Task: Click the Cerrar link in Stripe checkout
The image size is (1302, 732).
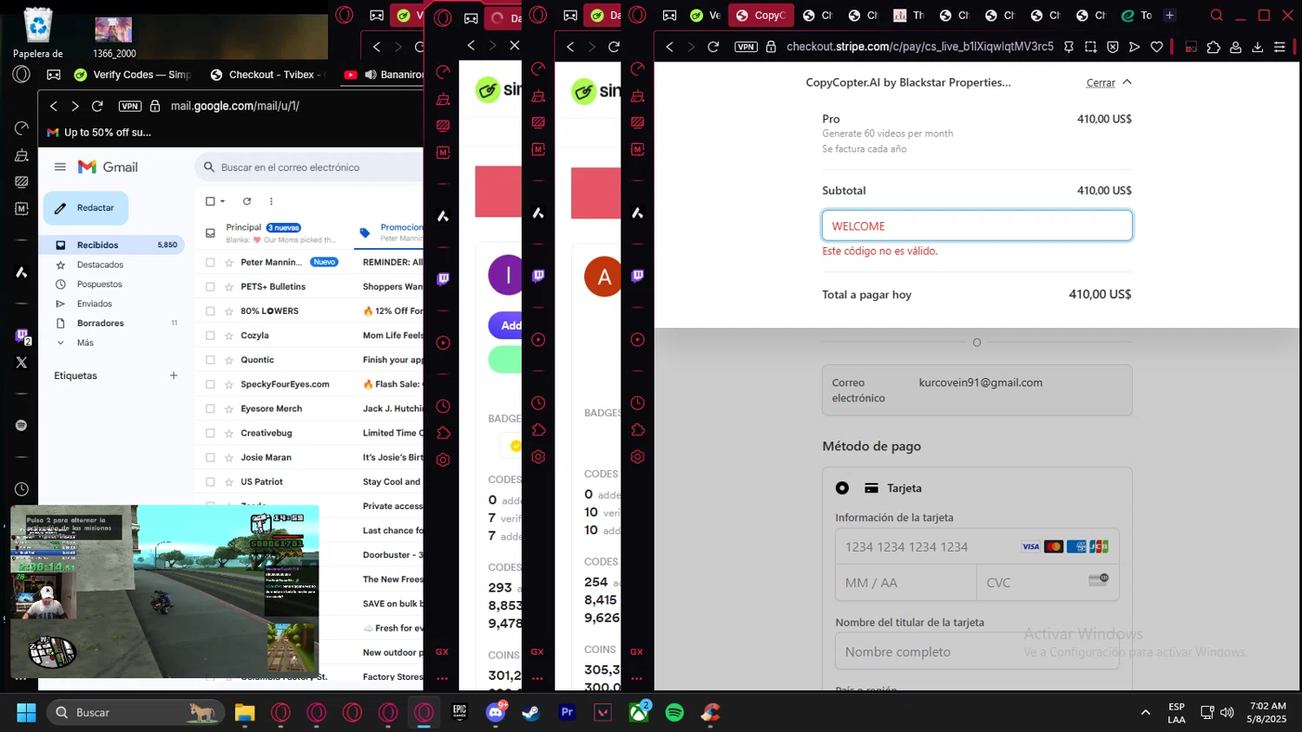Action: point(1101,83)
